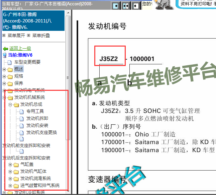Click the tree panel scroll-up arrow

68,13
